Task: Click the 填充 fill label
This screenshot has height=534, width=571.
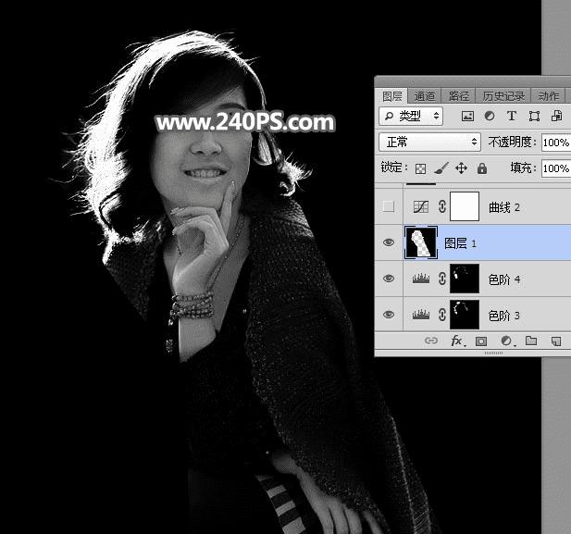Action: [523, 168]
